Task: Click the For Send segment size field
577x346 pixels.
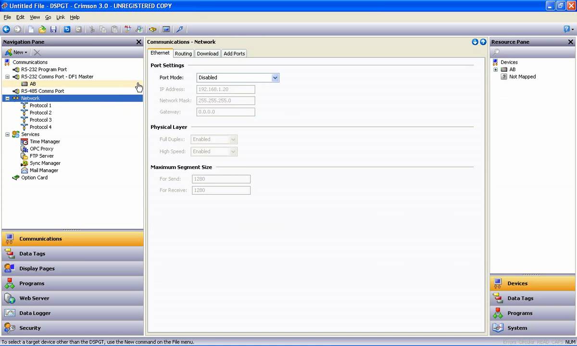Action: [221, 179]
